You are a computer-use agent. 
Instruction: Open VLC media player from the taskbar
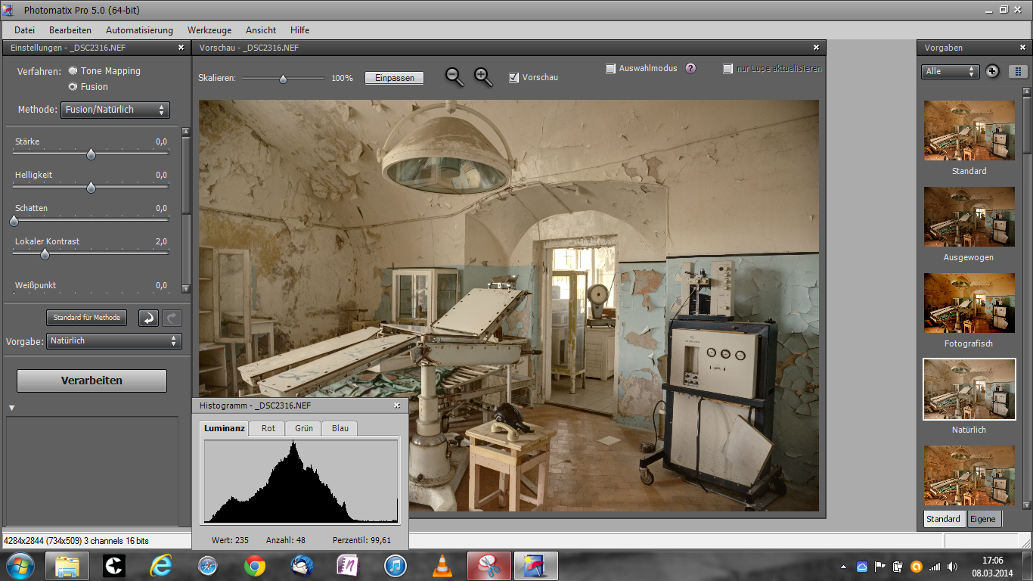[x=442, y=566]
